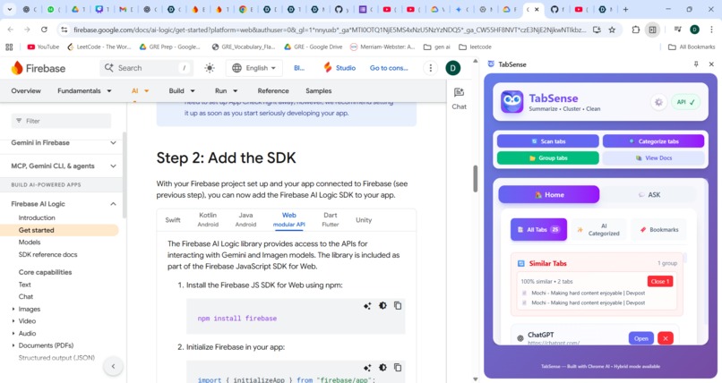Open the AI dropdown menu

(140, 91)
